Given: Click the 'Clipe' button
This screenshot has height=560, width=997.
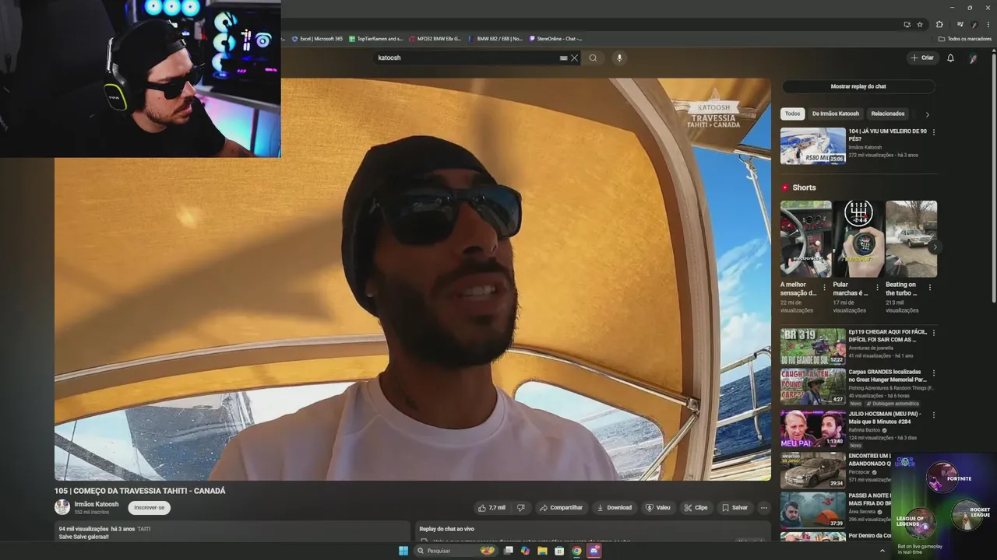Looking at the screenshot, I should point(696,507).
